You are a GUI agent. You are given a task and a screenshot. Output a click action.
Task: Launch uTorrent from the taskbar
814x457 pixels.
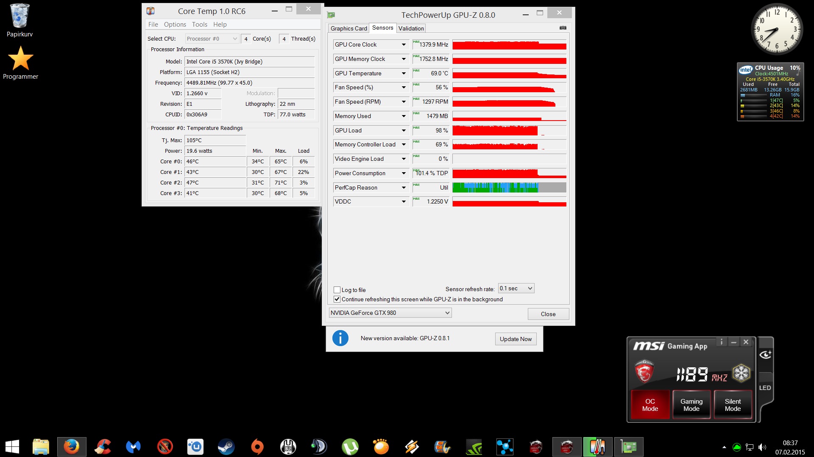350,447
